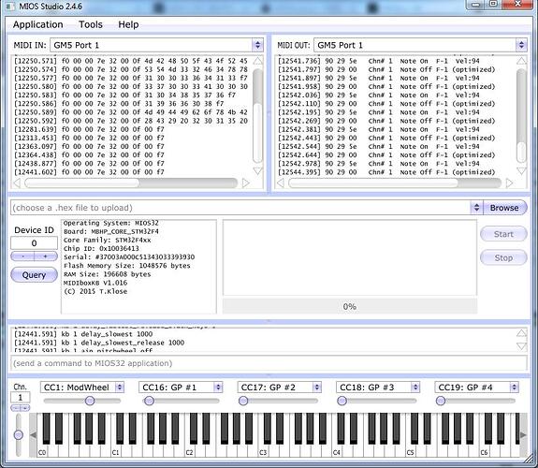Click the Device ID input field
The height and width of the screenshot is (468, 538).
coord(34,243)
